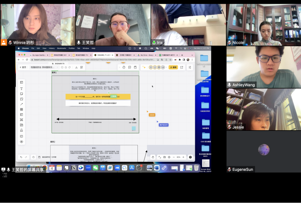Open the 缺陷管理 desktop folder
This screenshot has height=203, width=301.
(x=205, y=124)
